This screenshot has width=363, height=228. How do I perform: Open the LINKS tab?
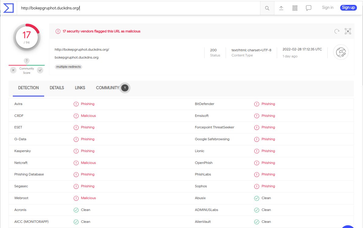tap(80, 88)
